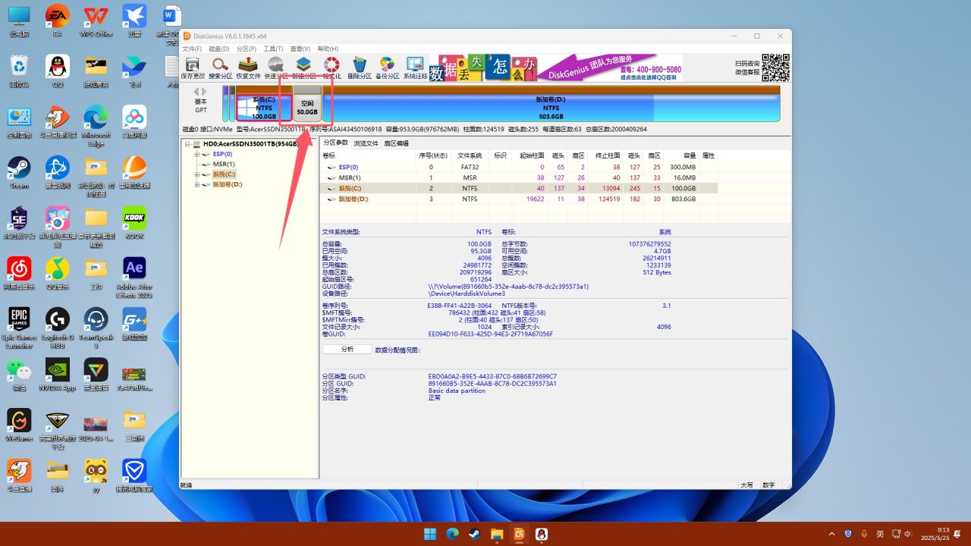Switch to the 扇区编辑 tab

396,143
